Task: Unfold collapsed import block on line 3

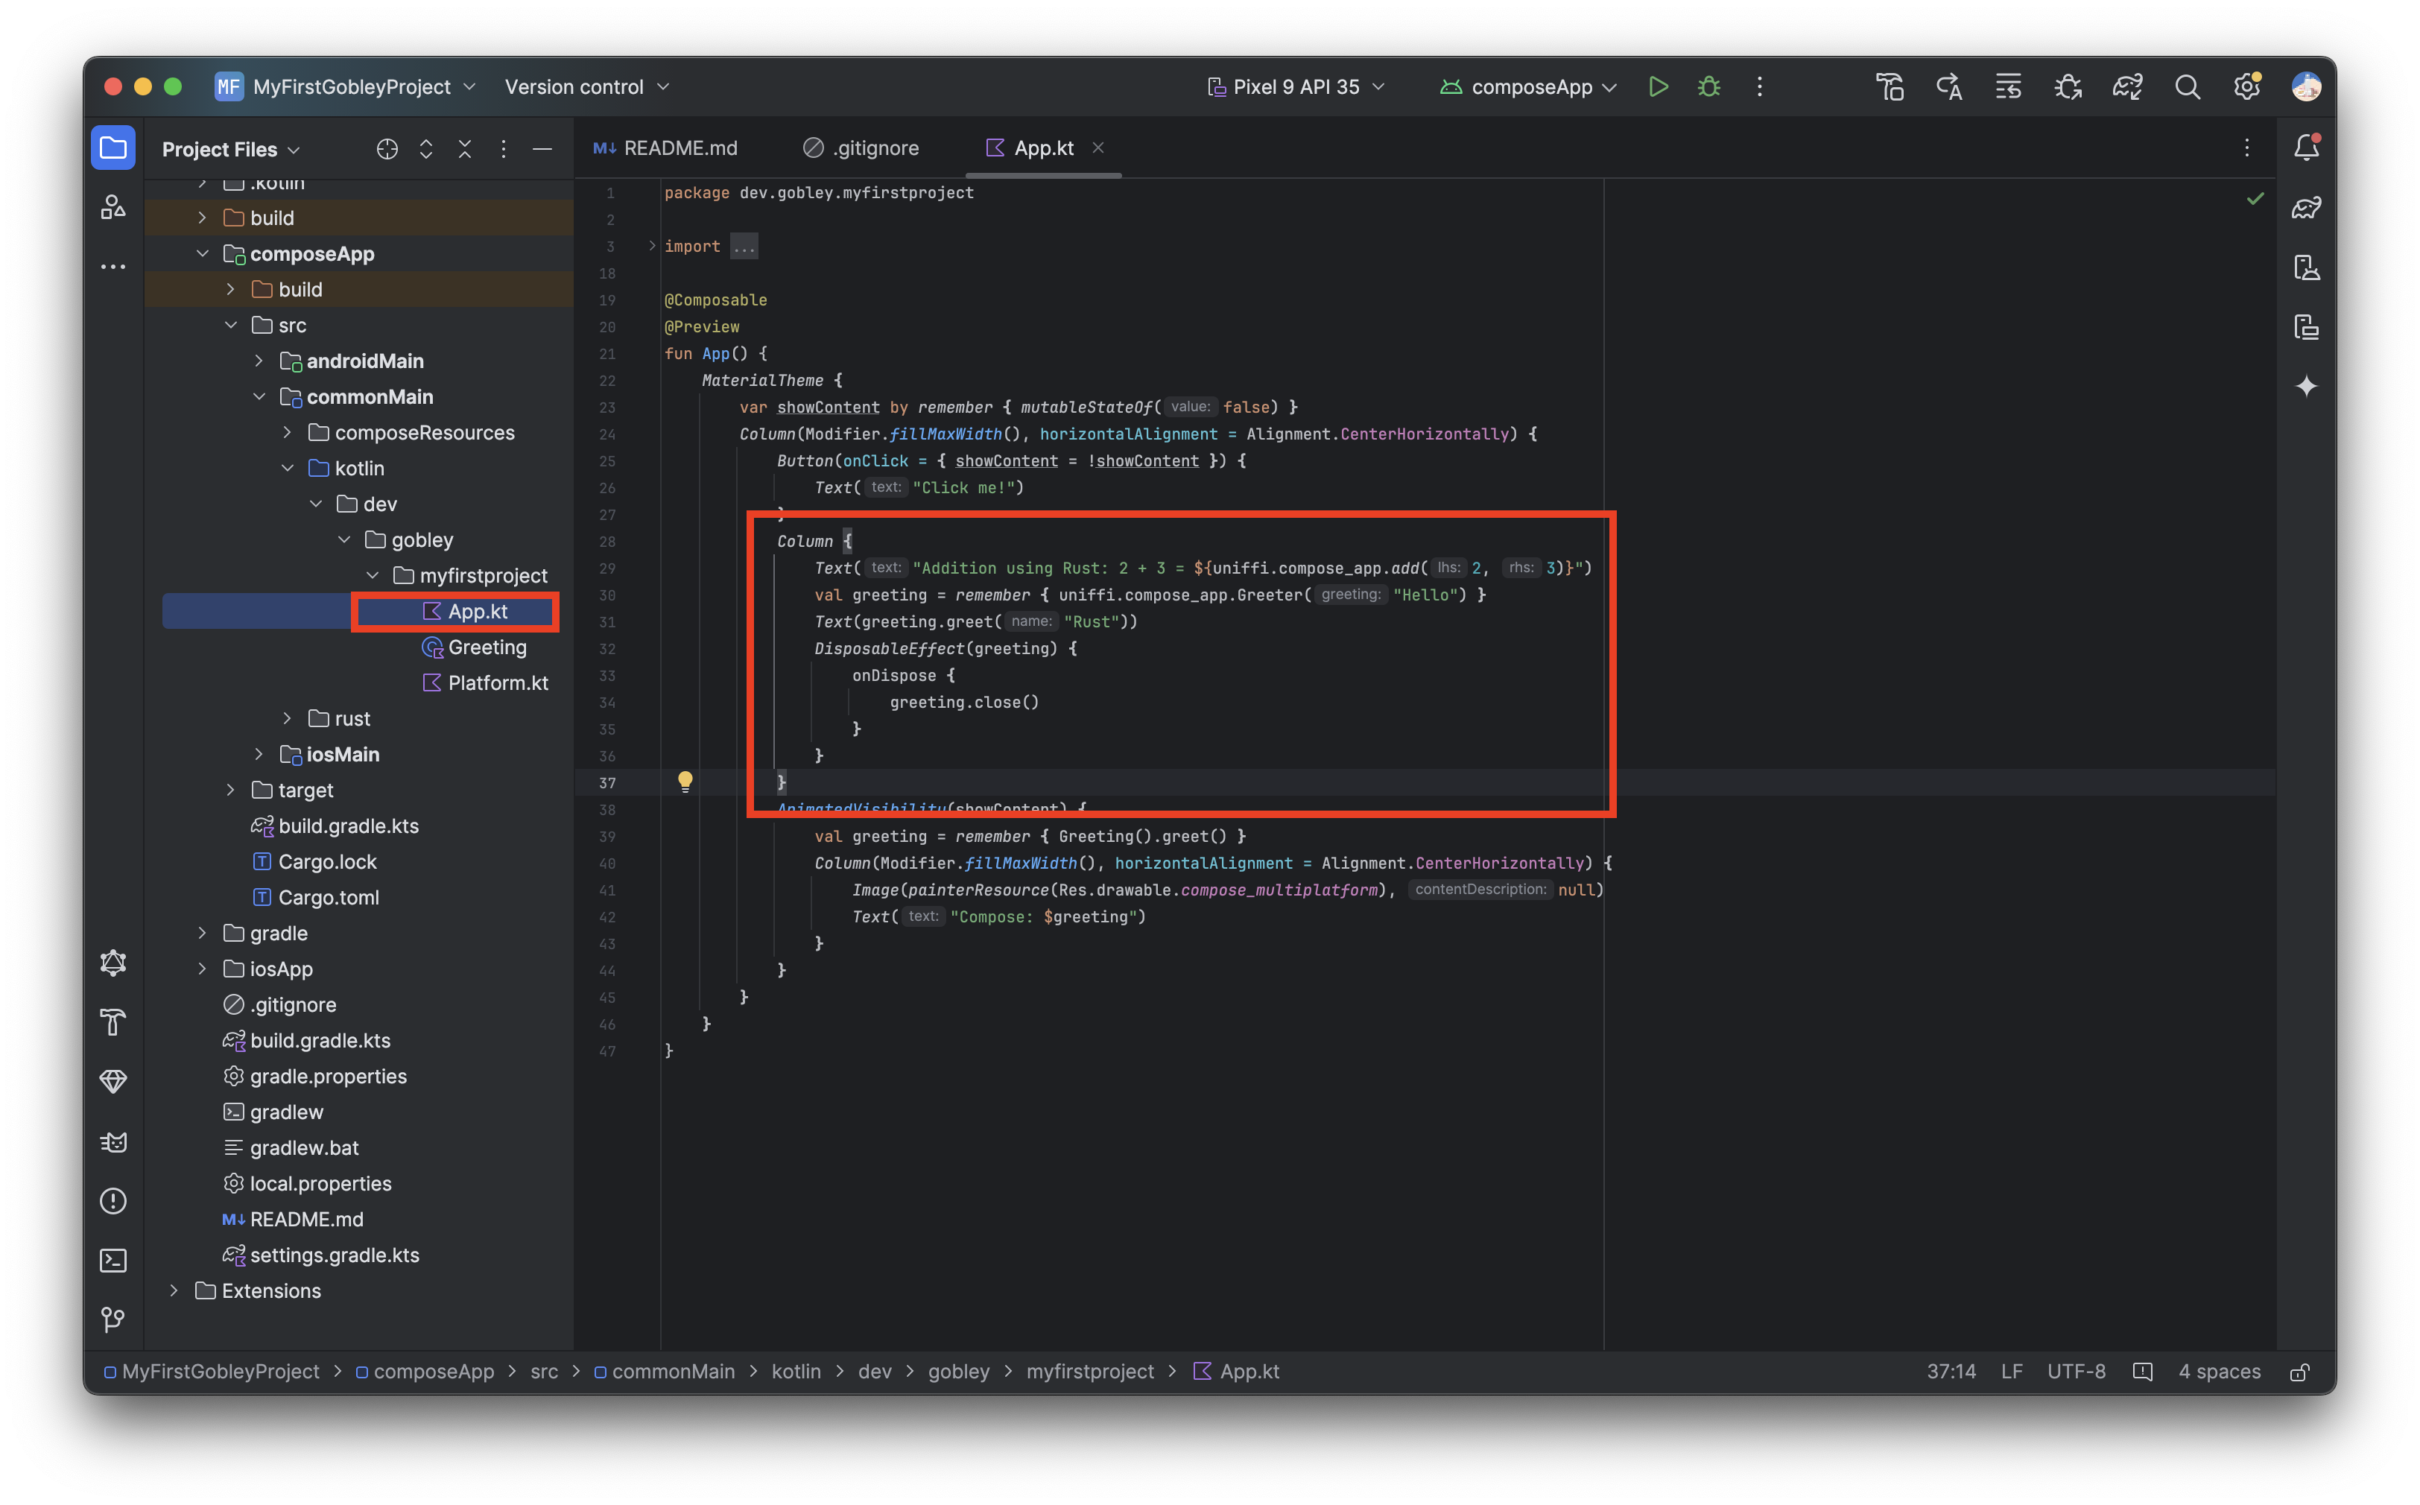Action: [x=652, y=246]
